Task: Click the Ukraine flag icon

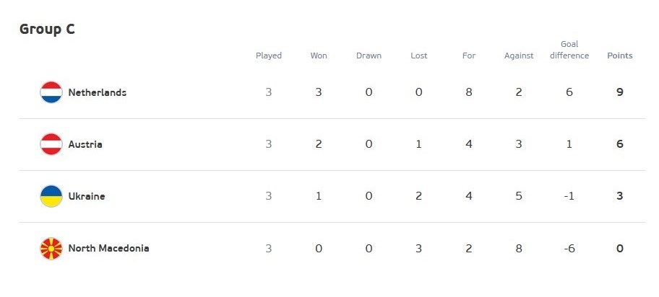Action: pyautogui.click(x=51, y=196)
